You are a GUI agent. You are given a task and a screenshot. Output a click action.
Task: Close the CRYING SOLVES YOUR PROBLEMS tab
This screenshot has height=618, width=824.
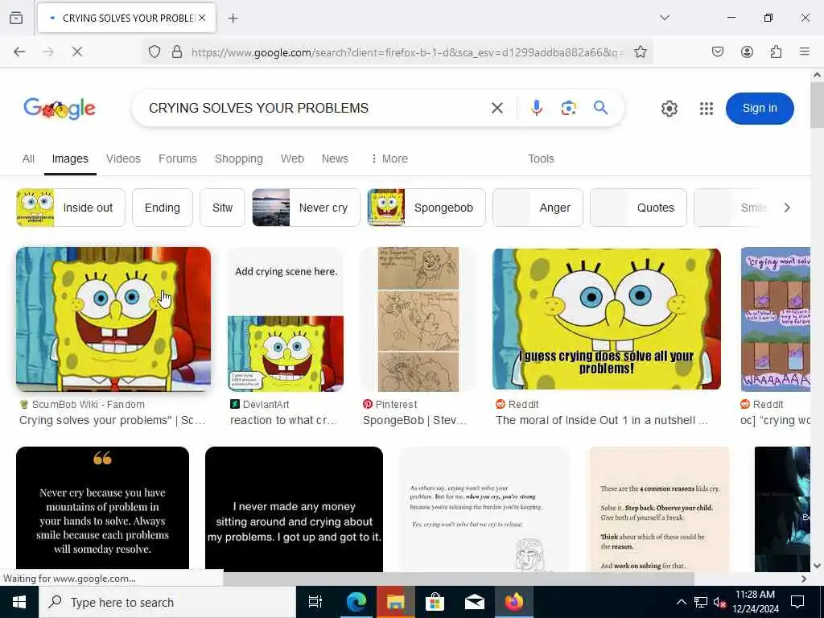[202, 18]
